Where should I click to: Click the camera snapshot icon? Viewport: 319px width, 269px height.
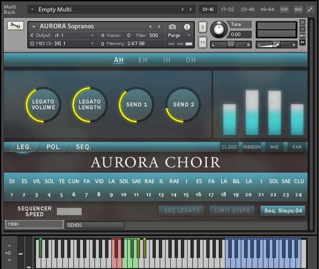click(x=172, y=27)
